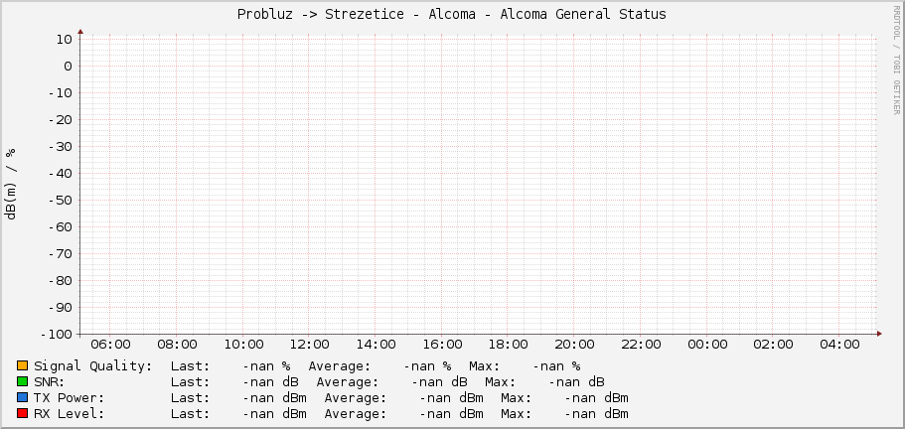Click SNR Average '-nan dB' value
Image resolution: width=905 pixels, height=429 pixels.
click(x=439, y=382)
